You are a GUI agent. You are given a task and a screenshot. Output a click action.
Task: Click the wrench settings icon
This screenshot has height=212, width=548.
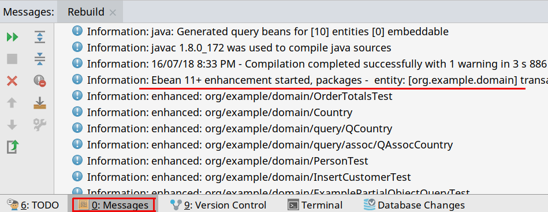(40, 125)
